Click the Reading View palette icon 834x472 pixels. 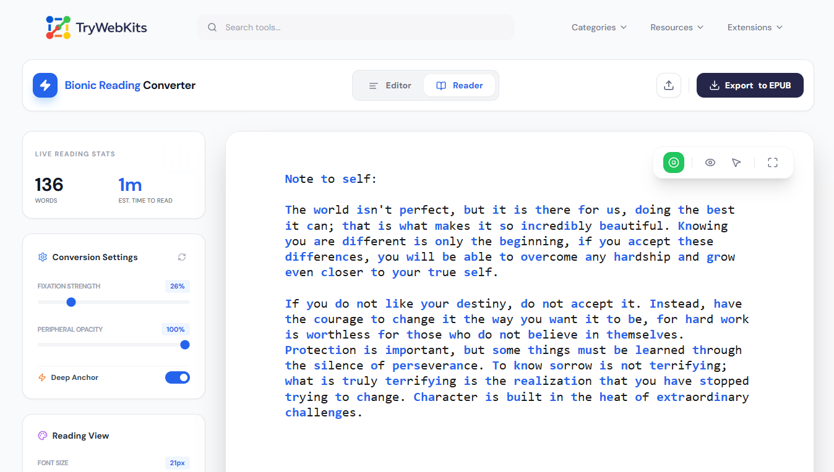pos(42,436)
